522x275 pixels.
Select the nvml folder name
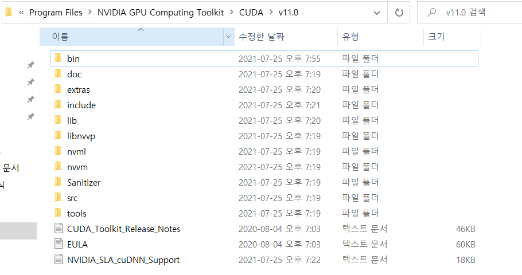(76, 151)
